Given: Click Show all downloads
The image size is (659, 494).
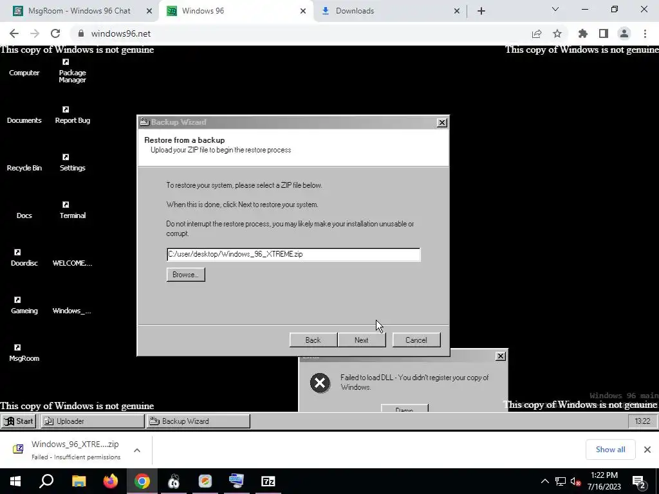Looking at the screenshot, I should click(610, 450).
